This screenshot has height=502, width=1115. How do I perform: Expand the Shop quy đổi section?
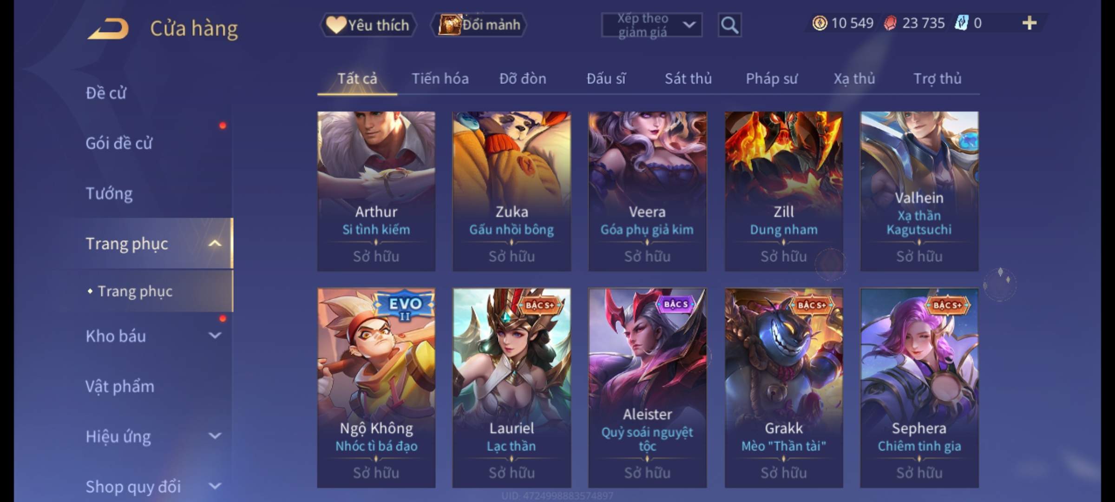click(215, 486)
